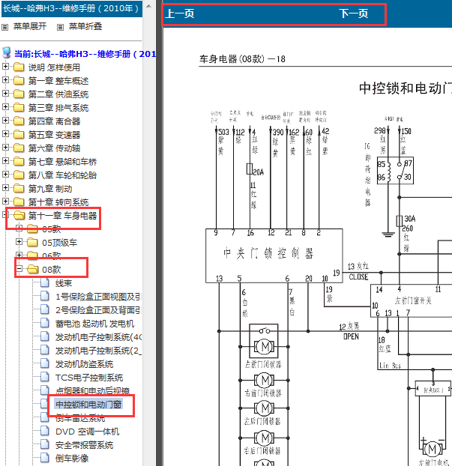
Task: Click the page icon of TCS电子控制系统
Action: tap(45, 377)
